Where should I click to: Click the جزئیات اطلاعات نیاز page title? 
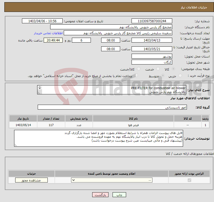click(194, 7)
